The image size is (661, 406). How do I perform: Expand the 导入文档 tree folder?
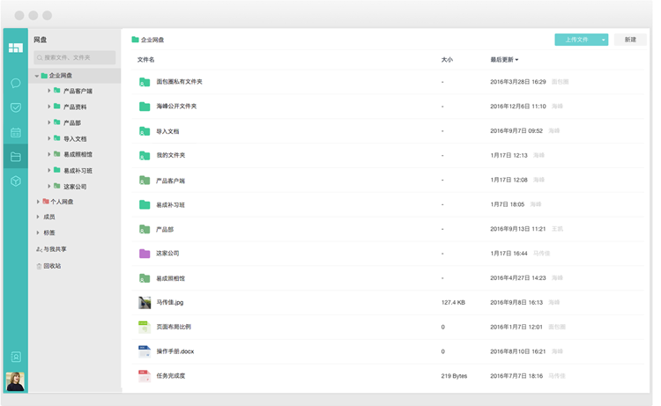pyautogui.click(x=48, y=138)
